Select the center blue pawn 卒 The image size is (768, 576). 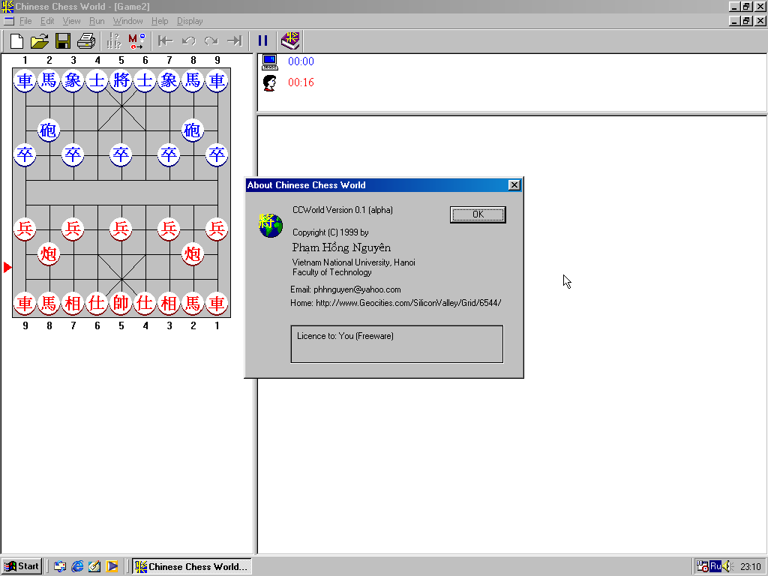(x=121, y=154)
